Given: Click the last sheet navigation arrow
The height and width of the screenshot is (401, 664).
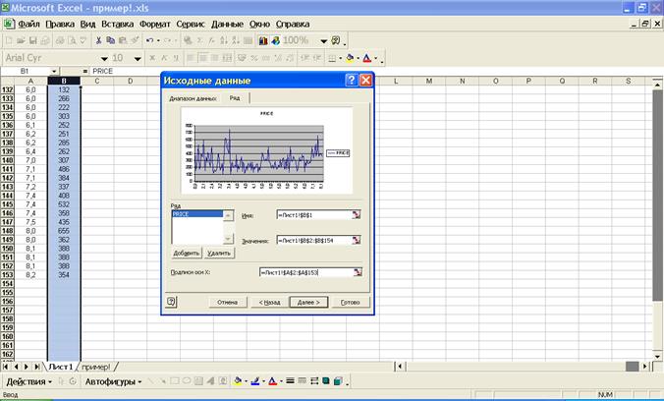Looking at the screenshot, I should coord(37,367).
